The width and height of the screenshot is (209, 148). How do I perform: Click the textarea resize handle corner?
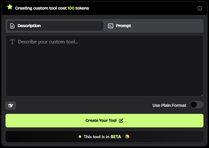pos(202,95)
